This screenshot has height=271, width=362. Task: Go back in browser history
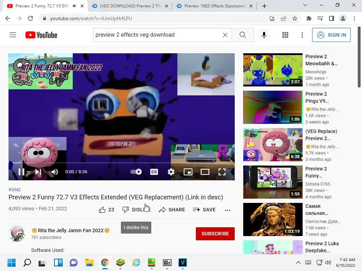click(8, 18)
